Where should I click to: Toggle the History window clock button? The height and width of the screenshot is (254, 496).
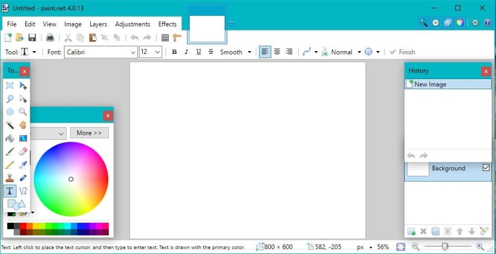435,23
